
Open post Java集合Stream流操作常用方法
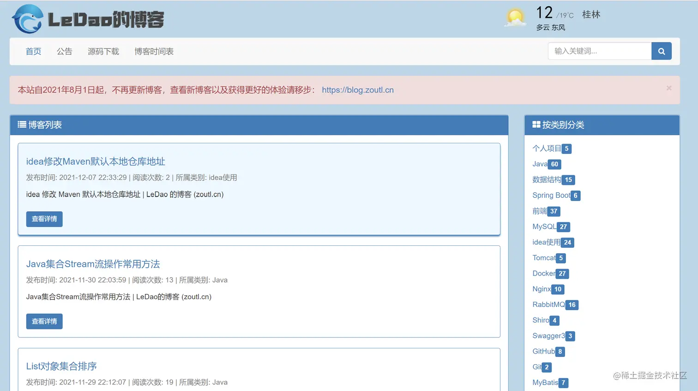tap(93, 264)
